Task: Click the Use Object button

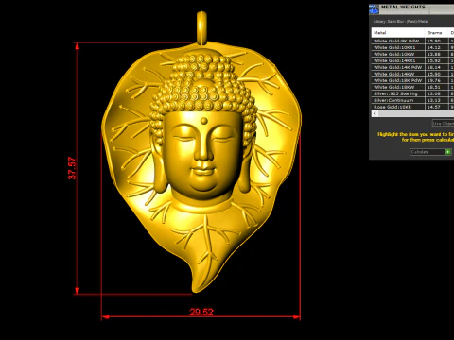Action: (x=443, y=124)
